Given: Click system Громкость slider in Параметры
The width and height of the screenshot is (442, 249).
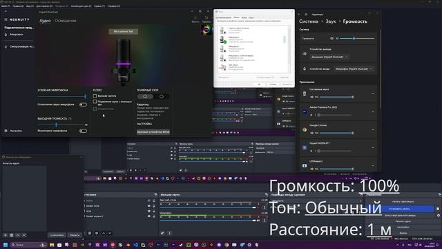Looking at the screenshot, I should [x=357, y=39].
